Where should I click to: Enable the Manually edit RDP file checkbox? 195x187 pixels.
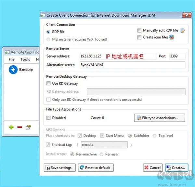point(139,31)
